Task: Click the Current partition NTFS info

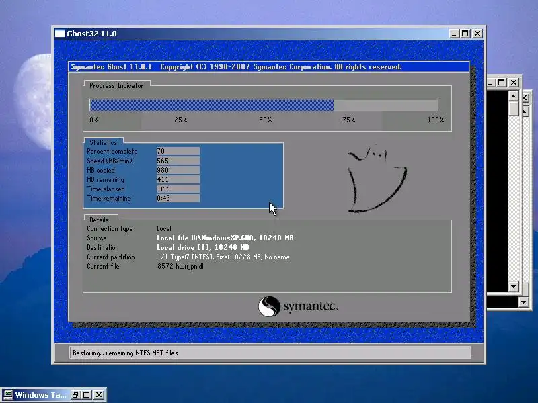Action: [223, 257]
